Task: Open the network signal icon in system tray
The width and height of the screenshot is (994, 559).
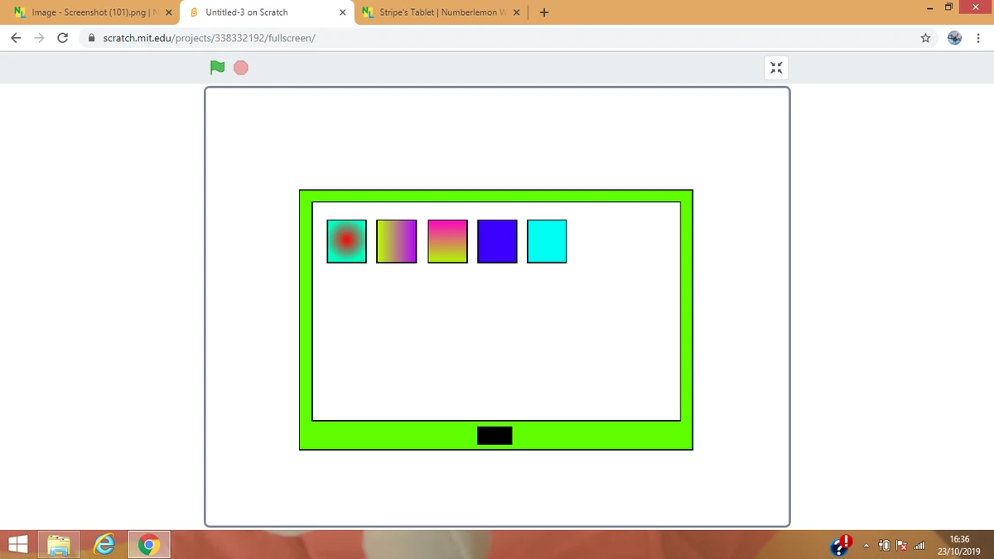Action: (919, 545)
